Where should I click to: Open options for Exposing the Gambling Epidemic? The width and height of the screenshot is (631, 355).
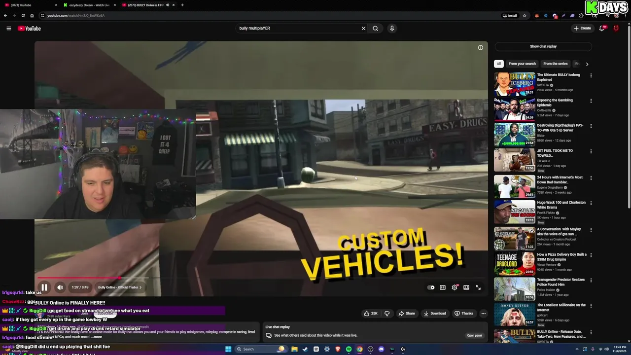point(591,101)
